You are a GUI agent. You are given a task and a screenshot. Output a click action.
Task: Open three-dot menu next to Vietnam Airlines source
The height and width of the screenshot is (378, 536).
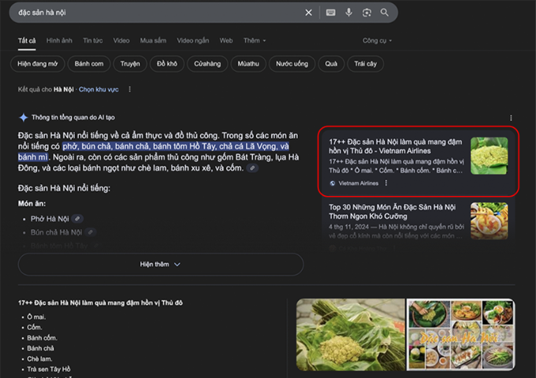click(x=386, y=183)
